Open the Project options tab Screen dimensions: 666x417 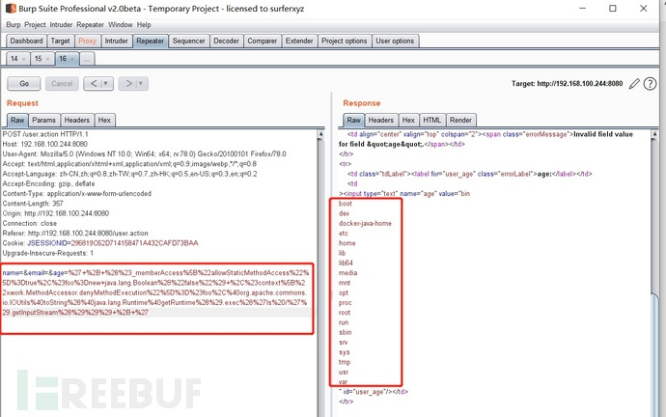click(x=344, y=41)
